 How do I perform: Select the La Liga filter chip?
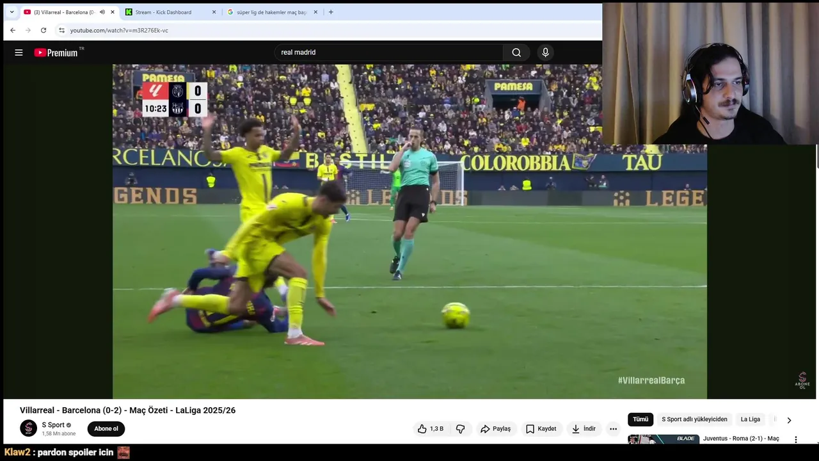click(x=751, y=419)
